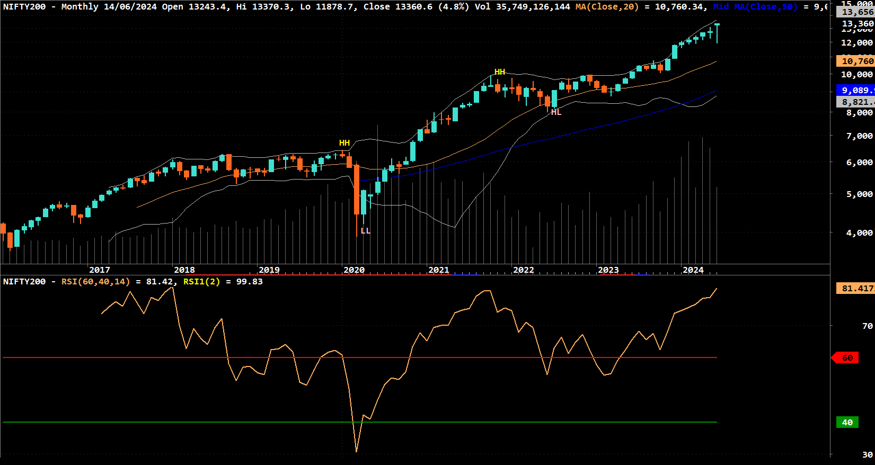Click the orange 81.417 RSI value tag
This screenshot has width=875, height=465.
[x=856, y=288]
